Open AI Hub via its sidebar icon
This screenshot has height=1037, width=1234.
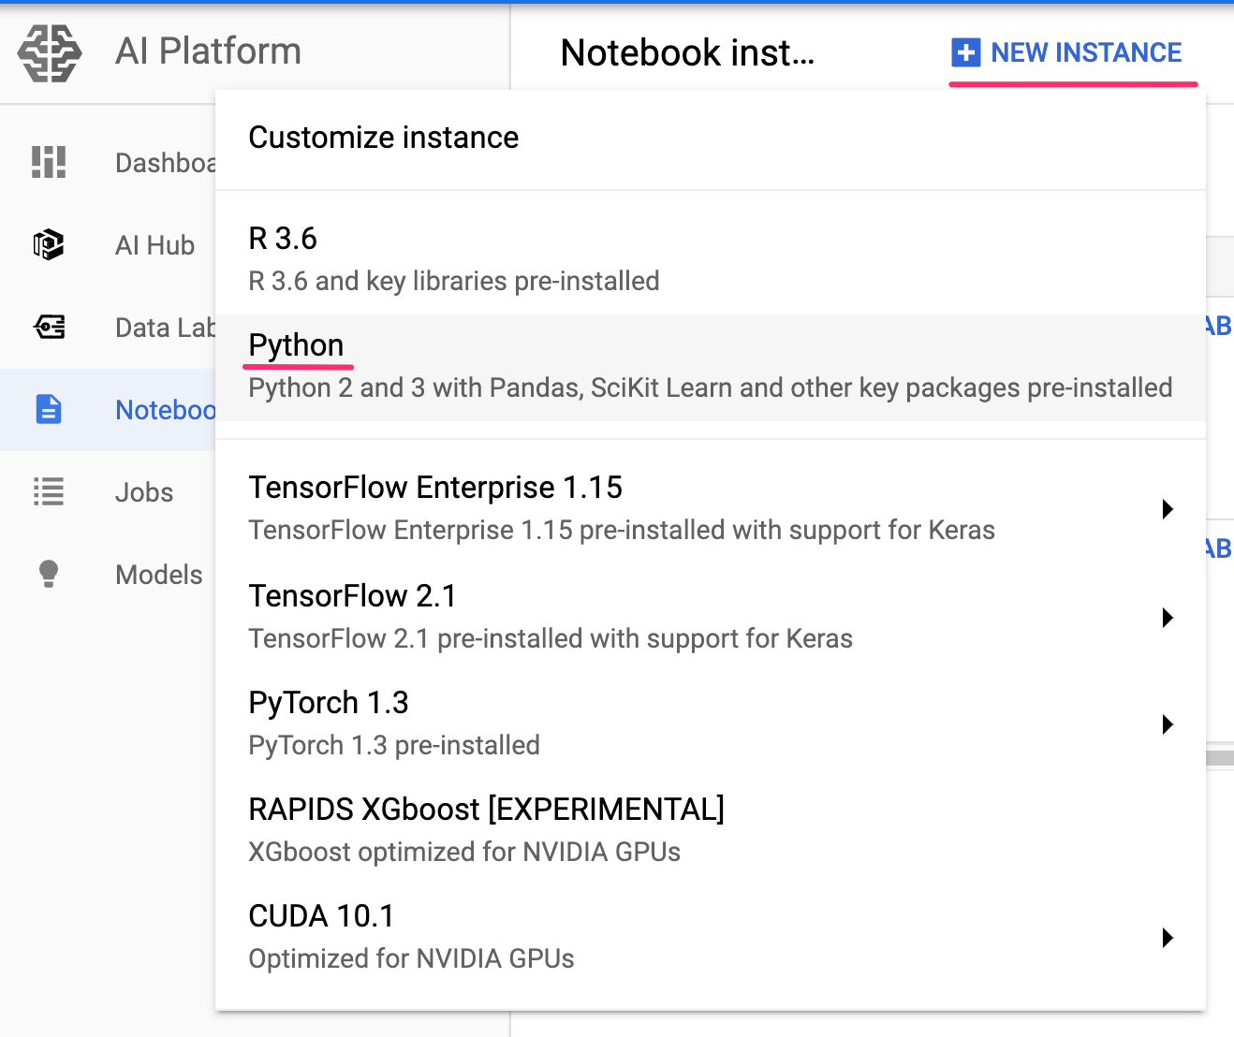[48, 244]
